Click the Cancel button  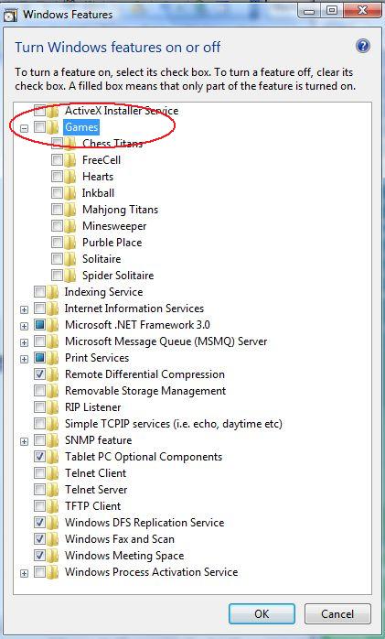(x=337, y=613)
